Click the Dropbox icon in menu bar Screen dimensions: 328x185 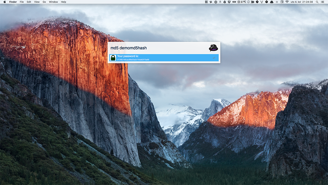click(x=229, y=2)
